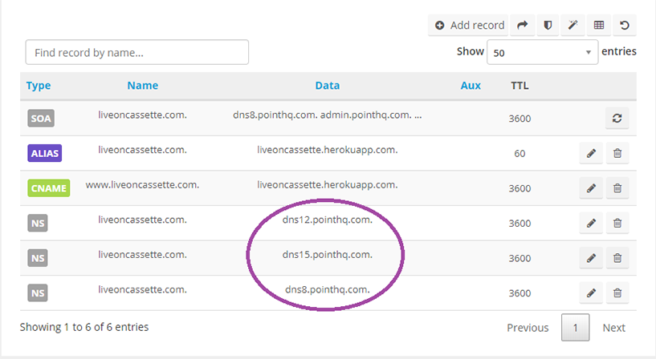Click the ALIAS type badge
The image size is (656, 359).
(45, 153)
